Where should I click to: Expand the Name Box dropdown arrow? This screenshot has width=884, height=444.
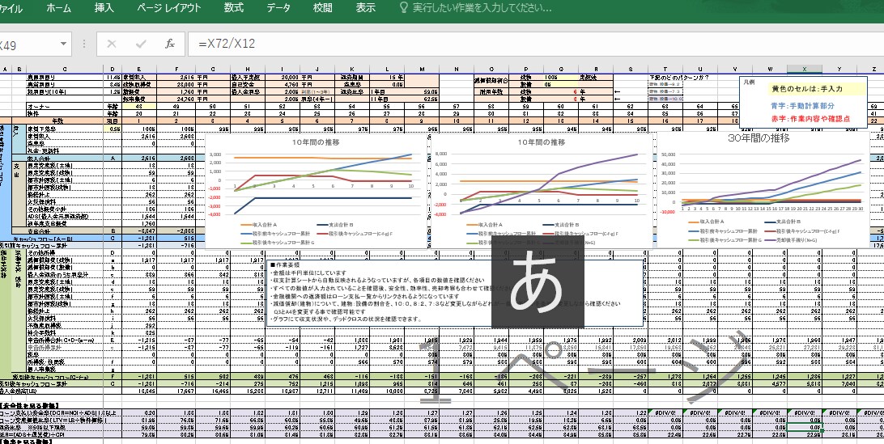(64, 44)
